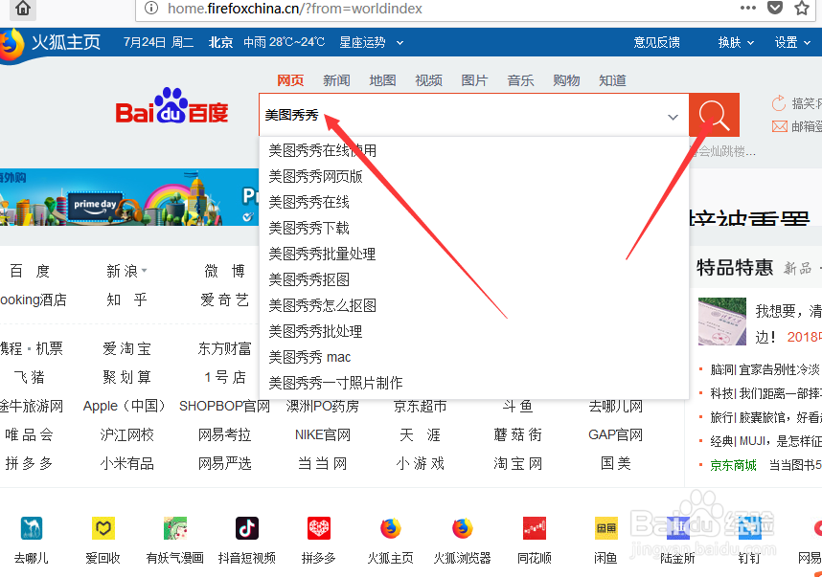Image resolution: width=822 pixels, height=577 pixels.
Task: Click the weather text 中雨 28℃~24℃
Action: click(285, 42)
